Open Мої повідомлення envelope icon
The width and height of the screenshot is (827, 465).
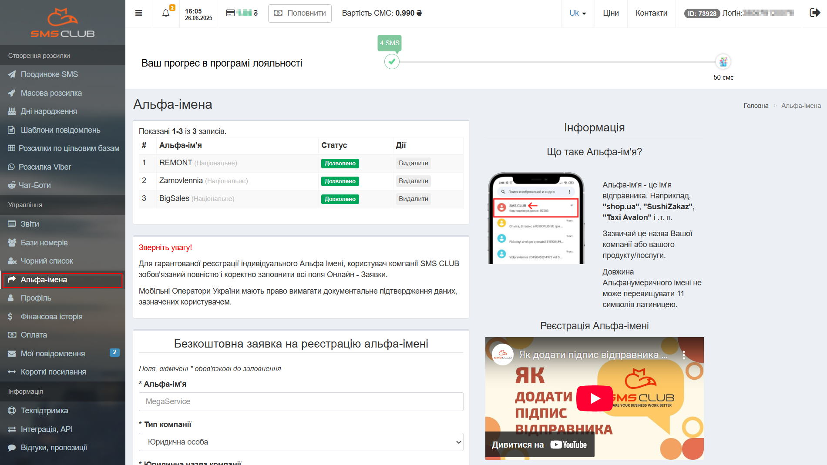[x=12, y=354]
